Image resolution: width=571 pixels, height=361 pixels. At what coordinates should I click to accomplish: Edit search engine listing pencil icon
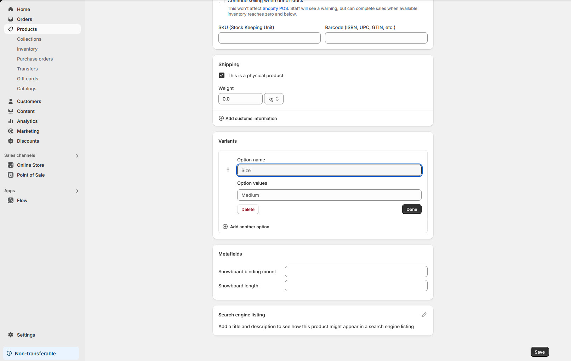point(424,315)
